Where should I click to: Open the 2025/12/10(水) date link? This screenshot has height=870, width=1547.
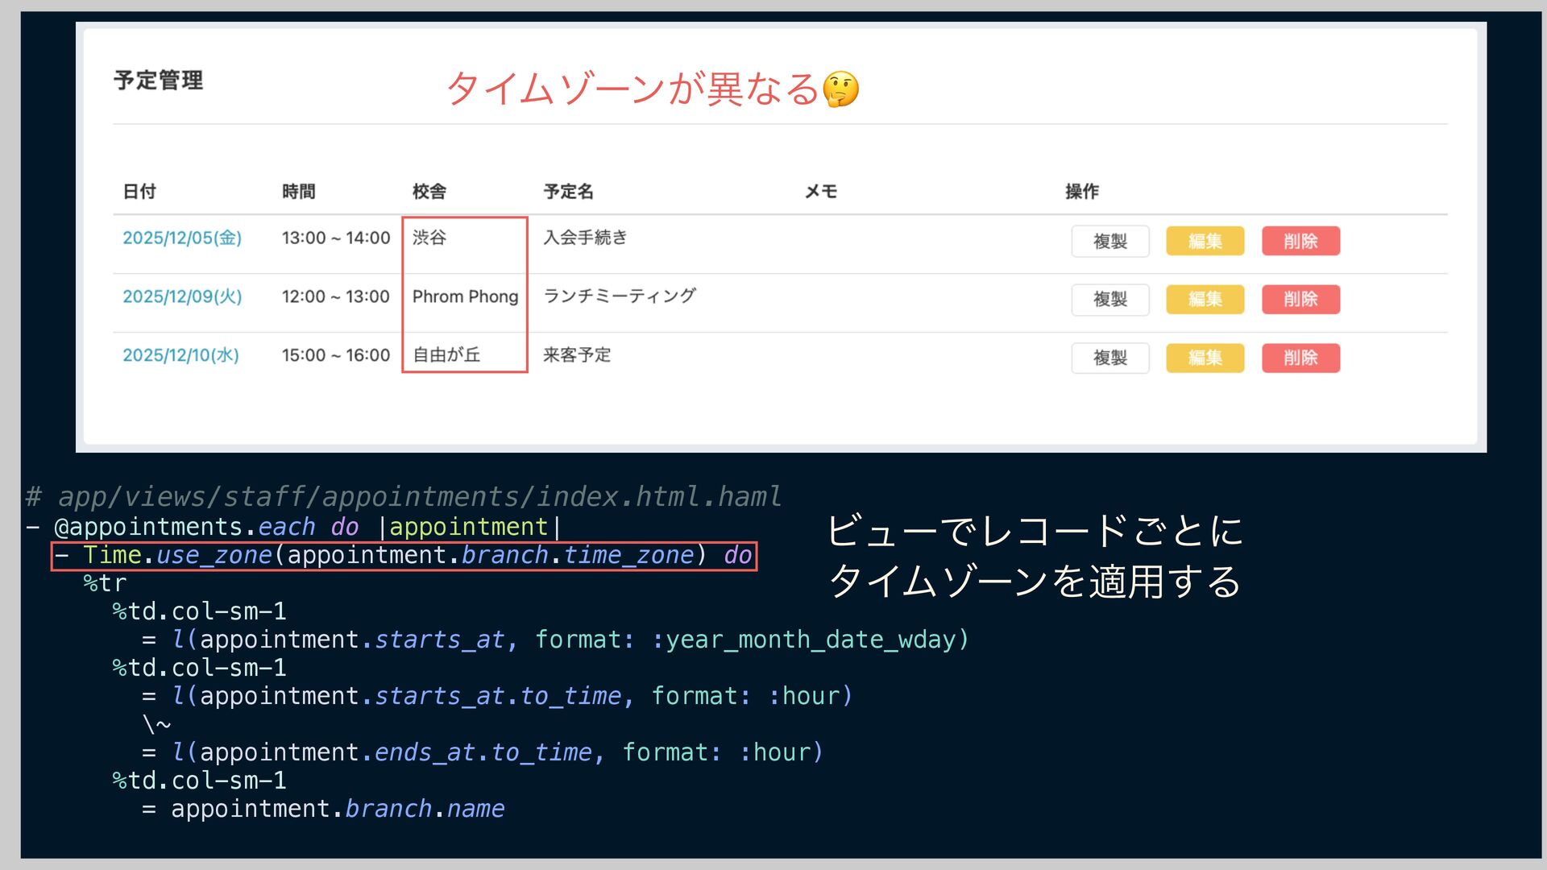(180, 355)
